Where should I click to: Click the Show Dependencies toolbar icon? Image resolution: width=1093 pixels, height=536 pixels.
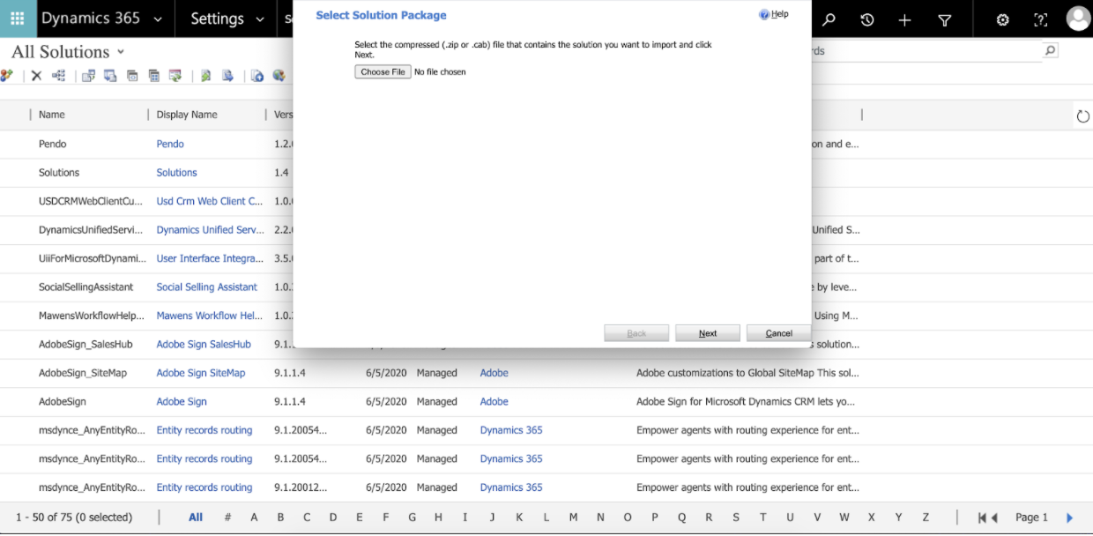59,76
